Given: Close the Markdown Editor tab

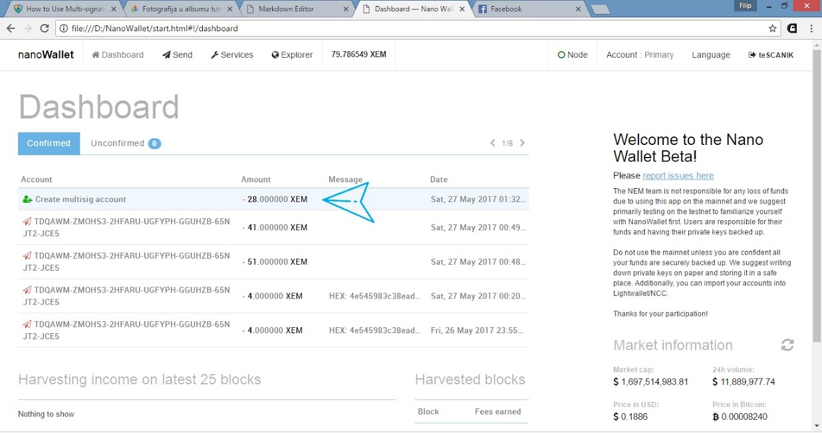Looking at the screenshot, I should click(x=345, y=9).
